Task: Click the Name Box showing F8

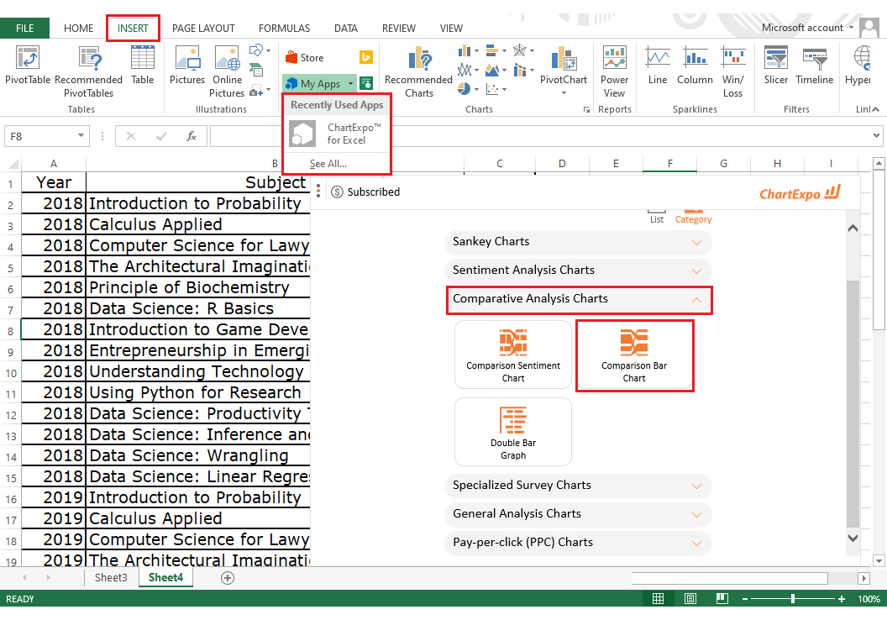Action: pyautogui.click(x=39, y=135)
